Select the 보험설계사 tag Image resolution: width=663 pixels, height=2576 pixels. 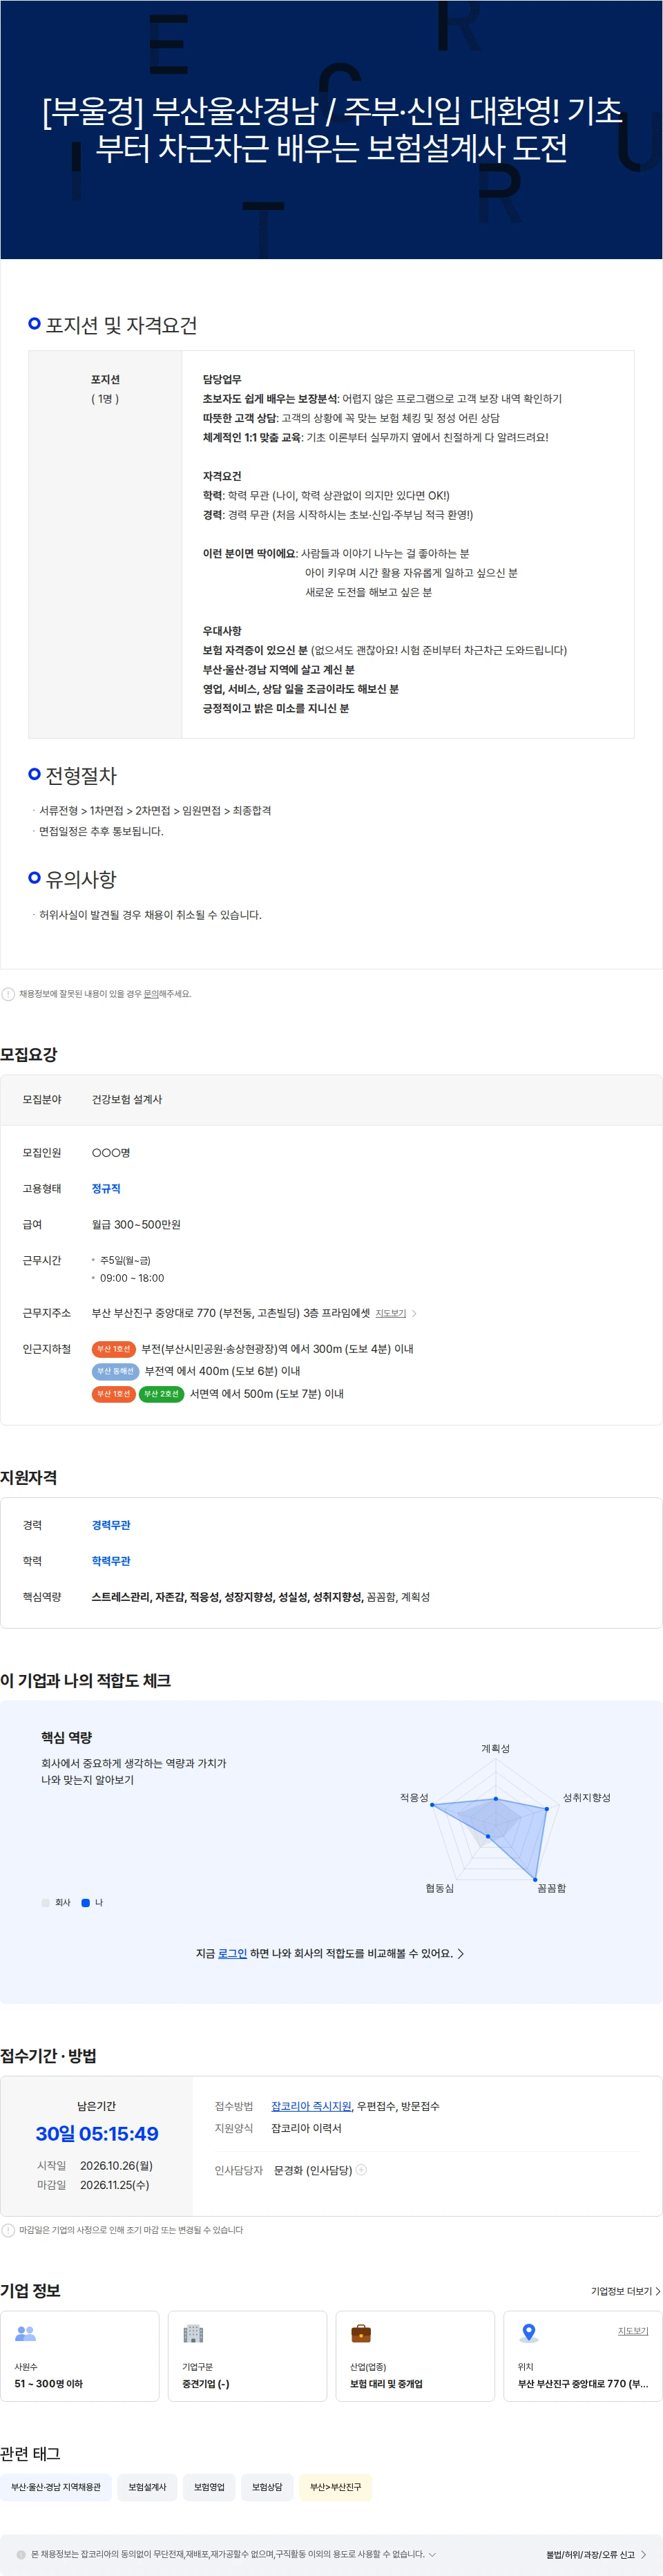click(x=147, y=2487)
